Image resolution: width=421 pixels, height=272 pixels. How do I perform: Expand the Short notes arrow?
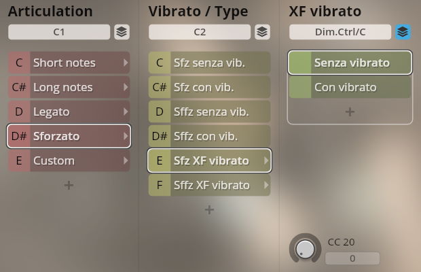pyautogui.click(x=126, y=63)
